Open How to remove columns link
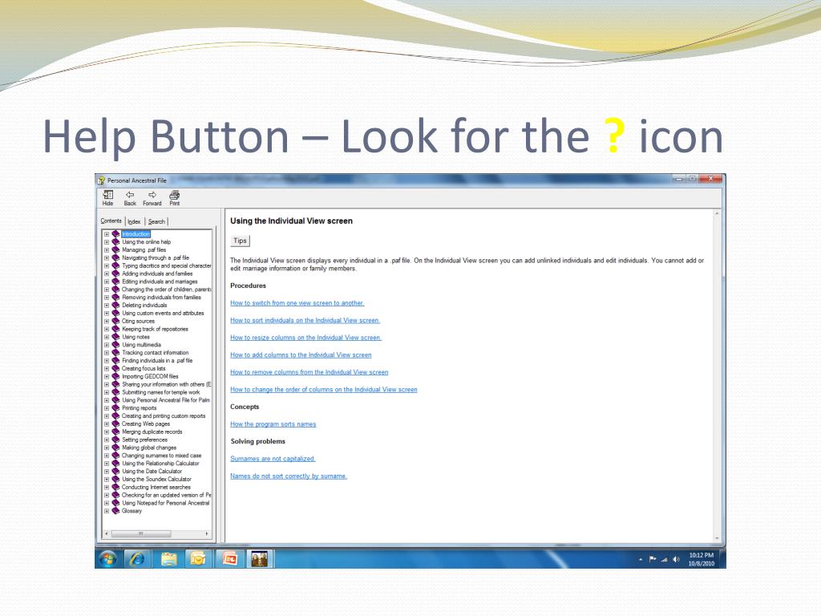821x616 pixels. (309, 372)
